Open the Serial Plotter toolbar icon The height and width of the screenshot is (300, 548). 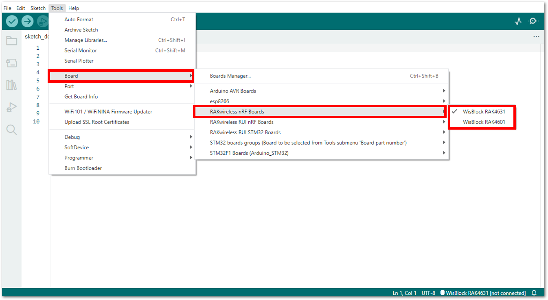tap(518, 21)
